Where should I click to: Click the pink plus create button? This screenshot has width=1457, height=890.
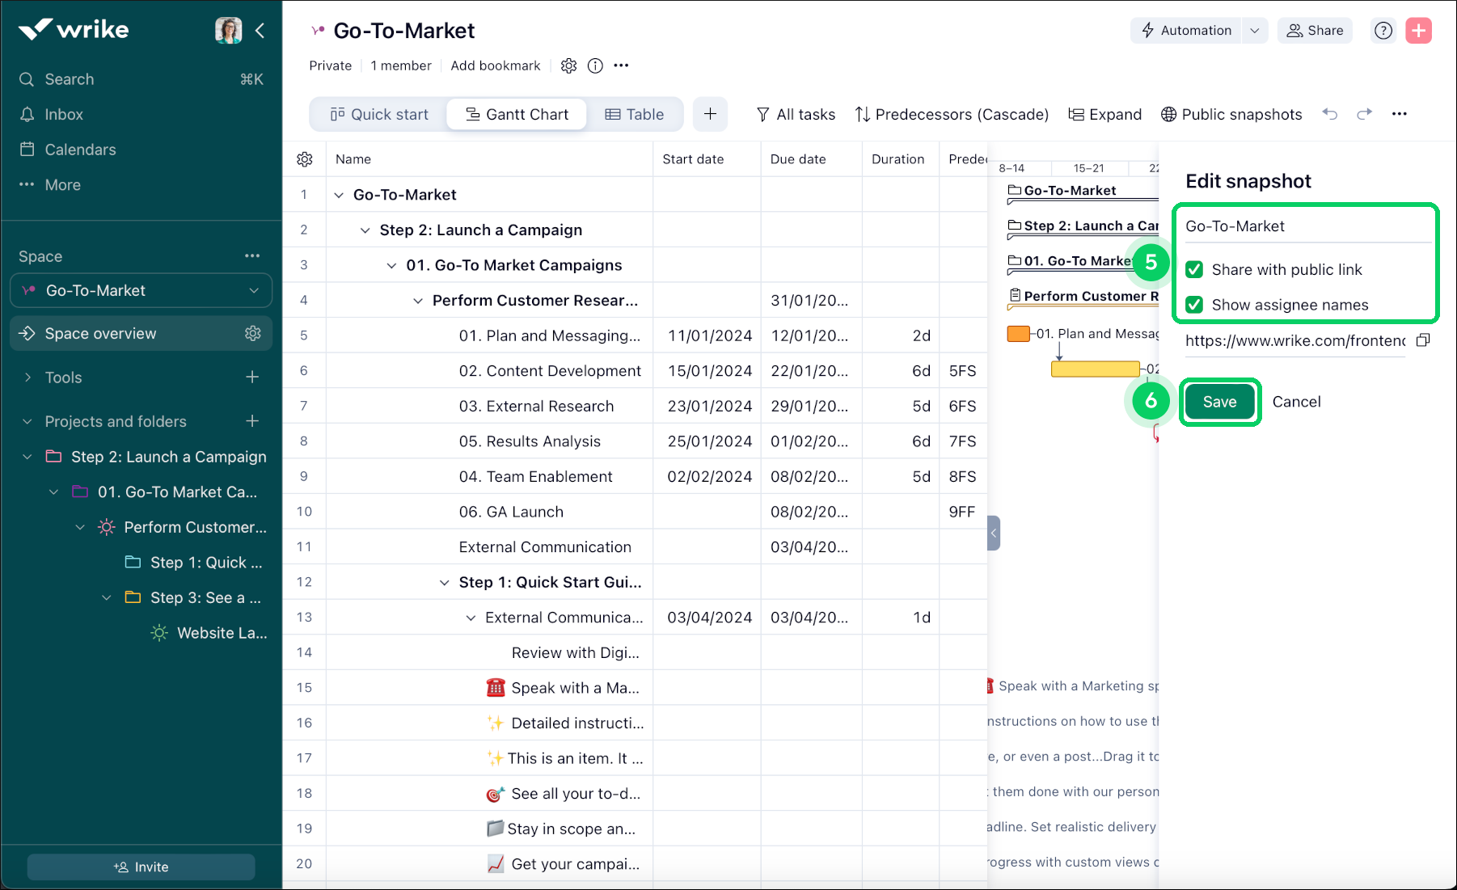(x=1418, y=31)
